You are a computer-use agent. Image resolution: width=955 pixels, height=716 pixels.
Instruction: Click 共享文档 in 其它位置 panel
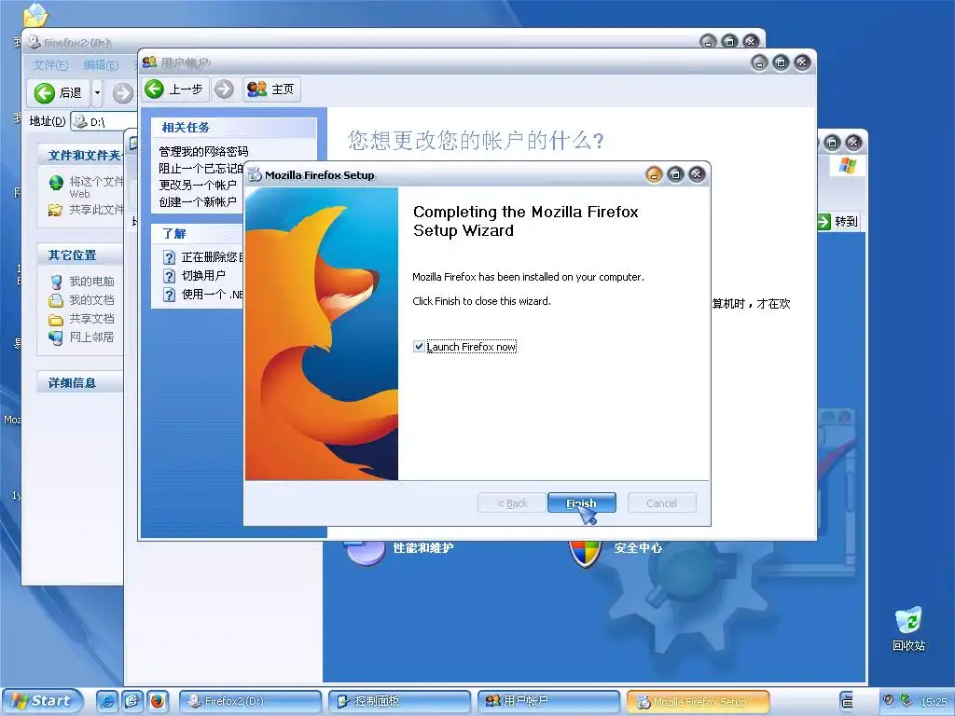pyautogui.click(x=91, y=319)
